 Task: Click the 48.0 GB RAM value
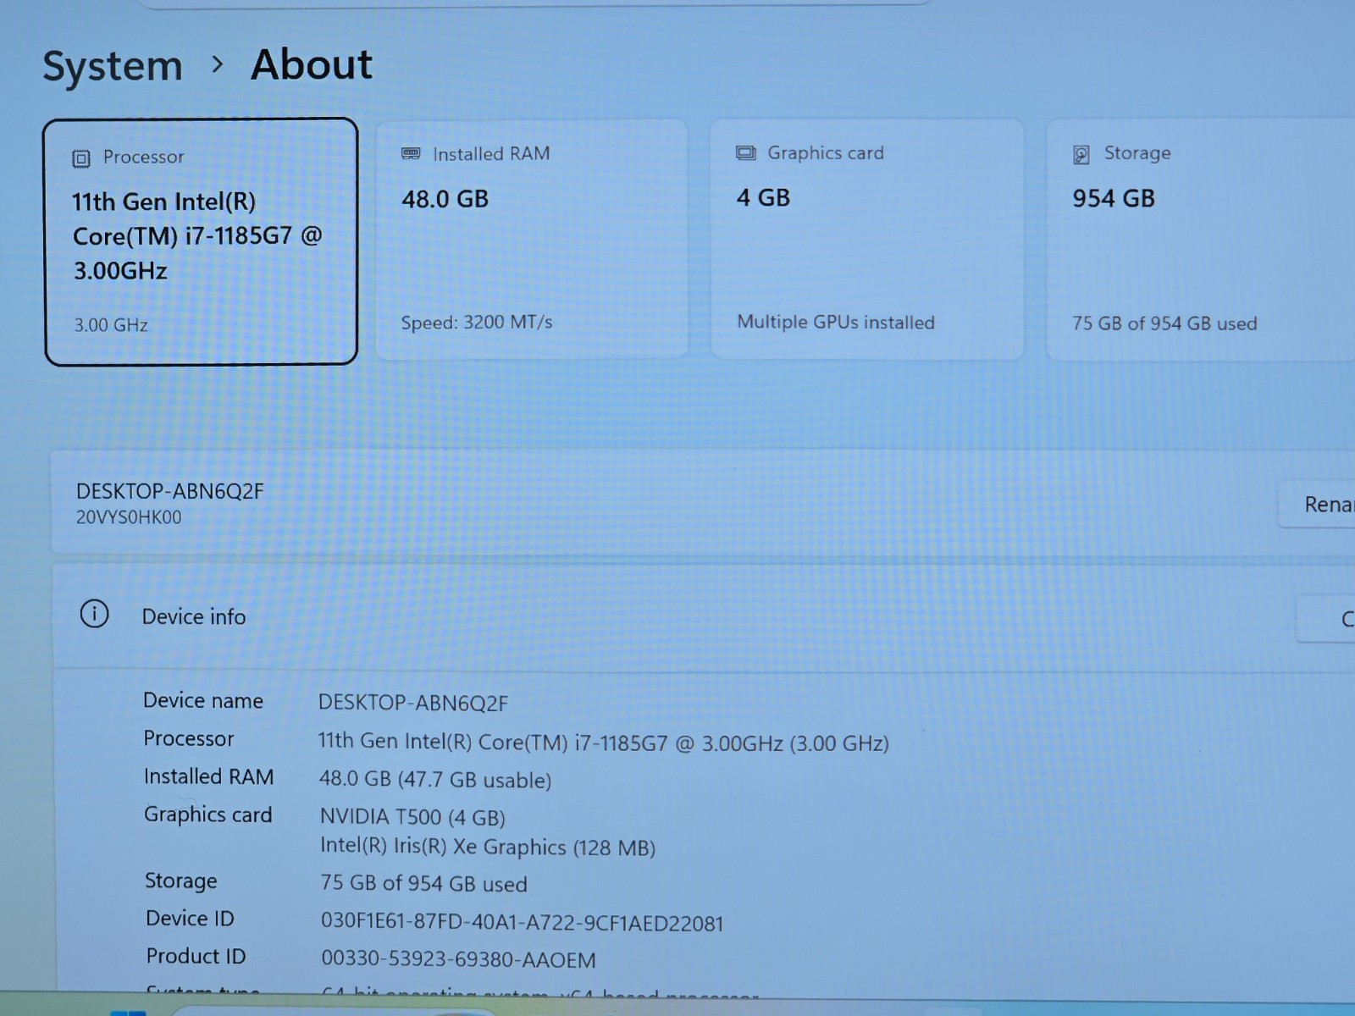pos(445,199)
